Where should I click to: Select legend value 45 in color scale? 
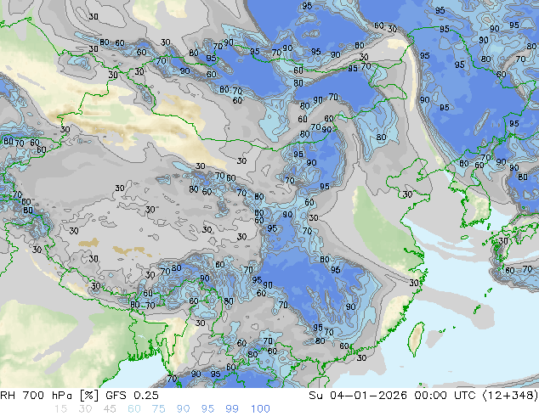point(110,409)
